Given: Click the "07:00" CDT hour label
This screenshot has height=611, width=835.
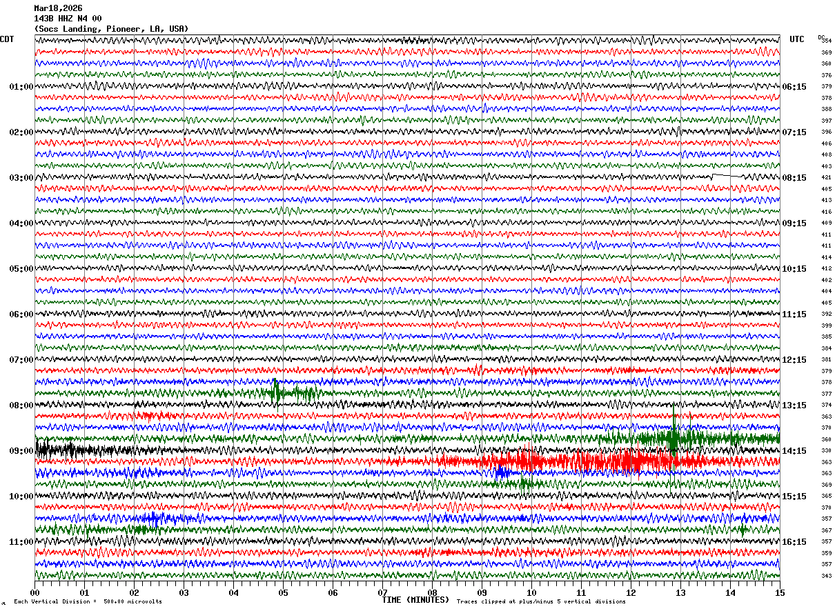Looking at the screenshot, I should click(x=21, y=360).
